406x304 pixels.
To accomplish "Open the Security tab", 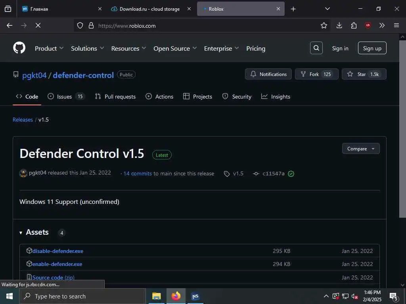I will click(237, 97).
